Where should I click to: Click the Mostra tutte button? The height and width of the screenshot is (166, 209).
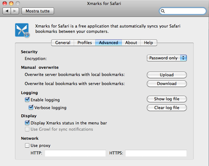[38, 11]
